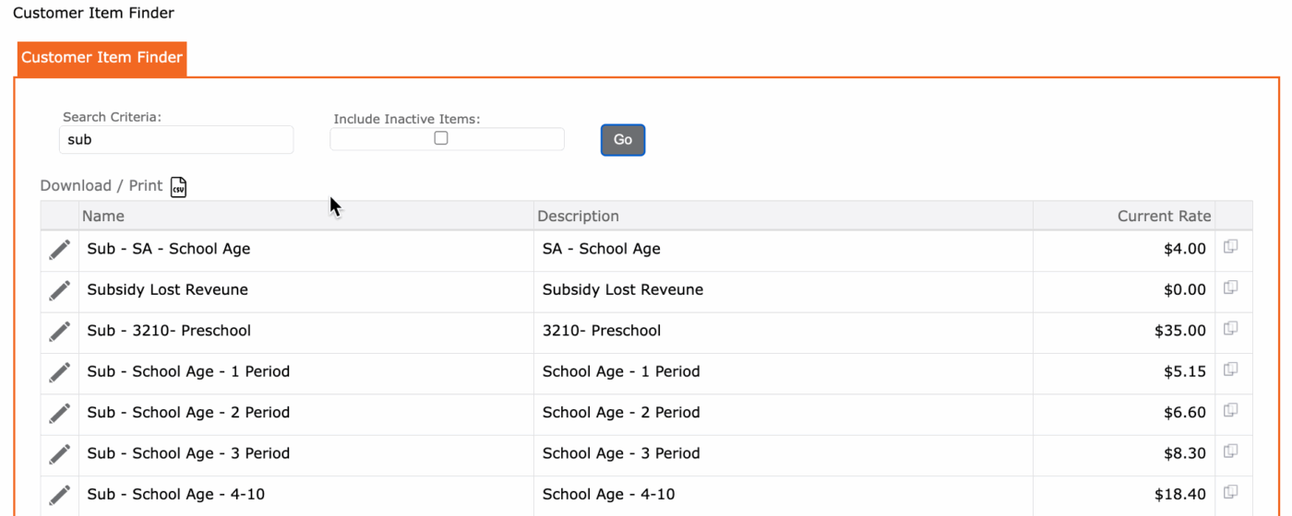
Task: Click pencil for Sub - School Age - 3 Period
Action: (x=60, y=453)
